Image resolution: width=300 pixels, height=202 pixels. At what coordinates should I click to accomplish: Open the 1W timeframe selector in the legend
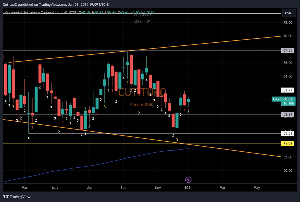coord(64,12)
